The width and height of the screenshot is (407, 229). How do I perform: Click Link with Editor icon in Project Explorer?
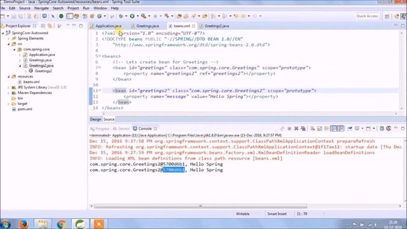pos(50,26)
